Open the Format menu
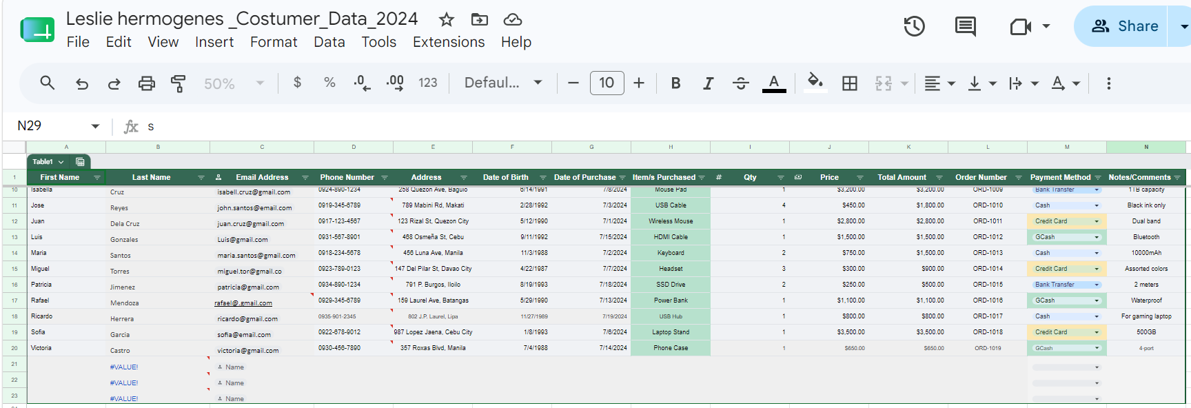This screenshot has height=408, width=1191. tap(274, 42)
